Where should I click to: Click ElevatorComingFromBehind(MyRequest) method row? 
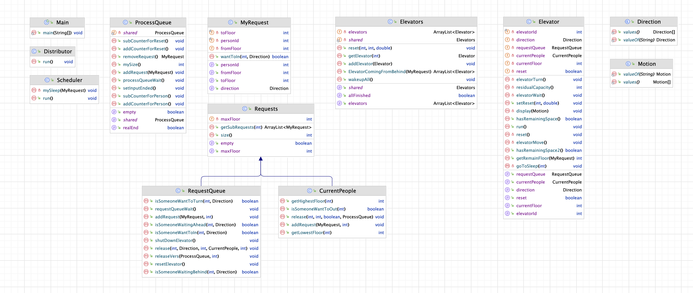pyautogui.click(x=406, y=71)
